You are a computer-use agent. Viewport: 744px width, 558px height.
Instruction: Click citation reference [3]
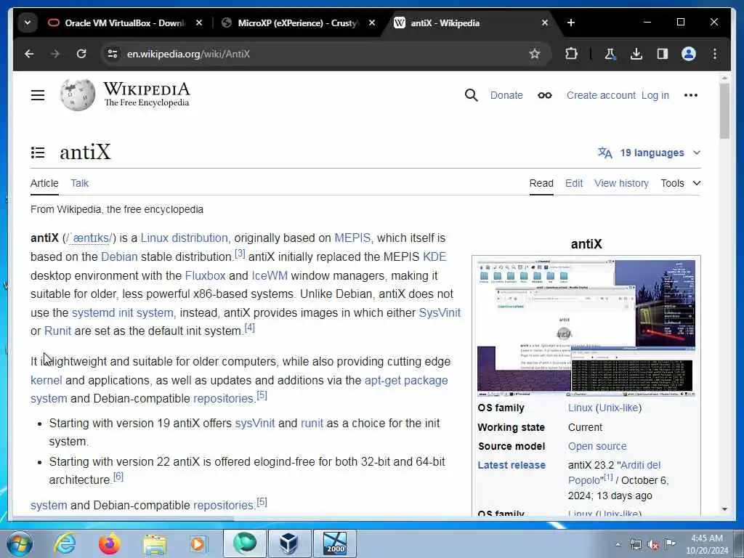pyautogui.click(x=240, y=254)
